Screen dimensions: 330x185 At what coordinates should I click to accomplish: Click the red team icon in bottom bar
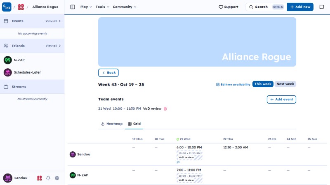[x=39, y=178]
